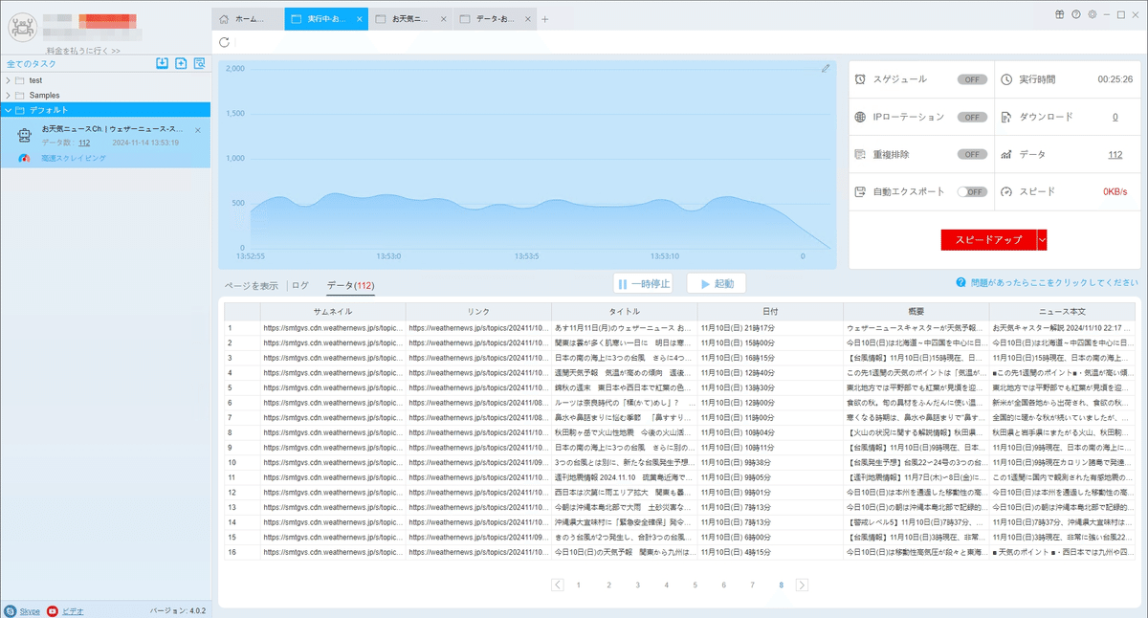Click the Skype icon in status bar
Image resolution: width=1148 pixels, height=618 pixels.
point(11,610)
